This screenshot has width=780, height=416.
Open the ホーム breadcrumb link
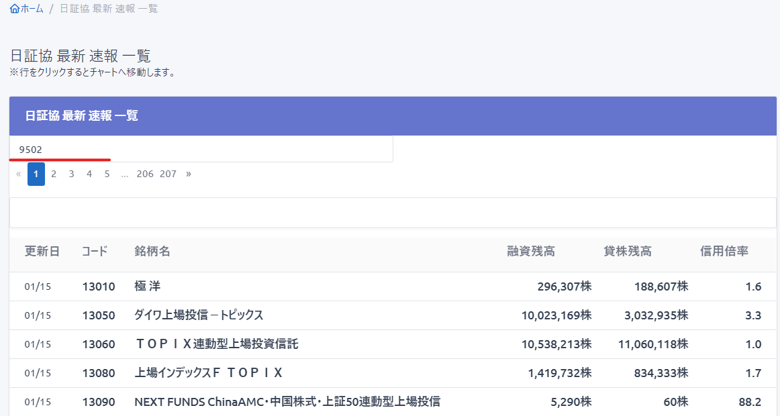click(32, 9)
